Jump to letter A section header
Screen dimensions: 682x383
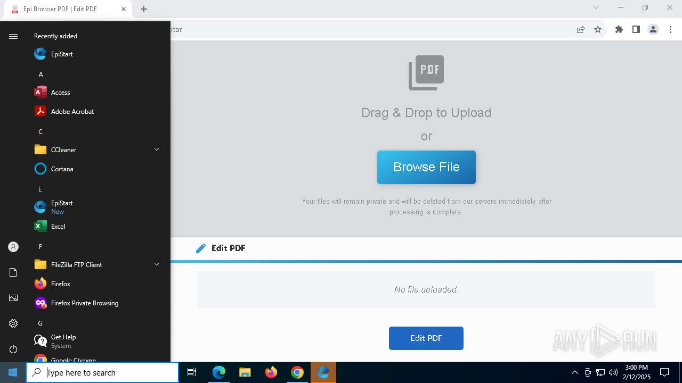tap(40, 74)
